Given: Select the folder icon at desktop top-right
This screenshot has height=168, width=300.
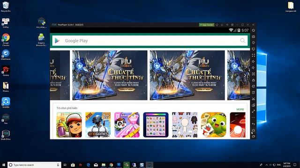Looking at the screenshot, I should (291, 7).
